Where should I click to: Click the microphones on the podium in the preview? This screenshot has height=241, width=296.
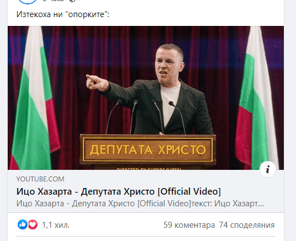[x=145, y=117]
